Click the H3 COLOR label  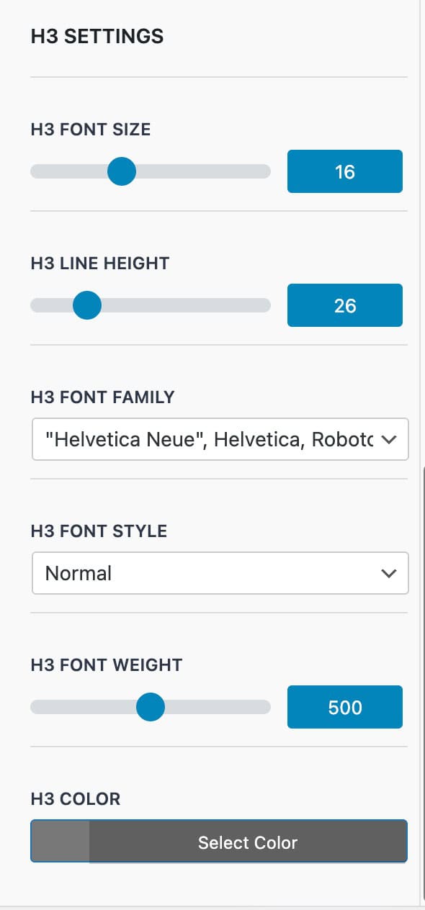(x=75, y=798)
